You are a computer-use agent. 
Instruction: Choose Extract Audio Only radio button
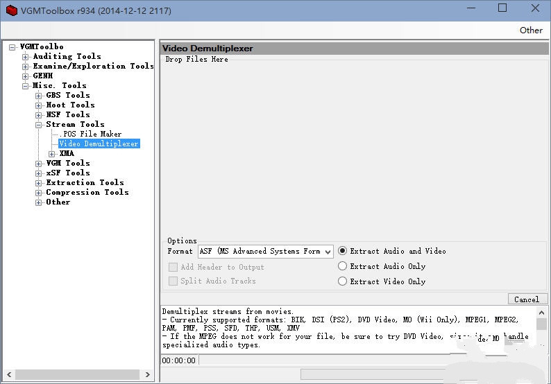tap(342, 266)
